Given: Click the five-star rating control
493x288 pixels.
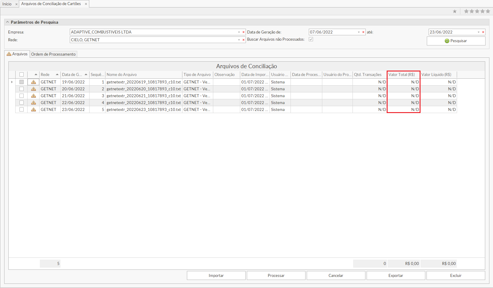Looking at the screenshot, I should pyautogui.click(x=477, y=11).
